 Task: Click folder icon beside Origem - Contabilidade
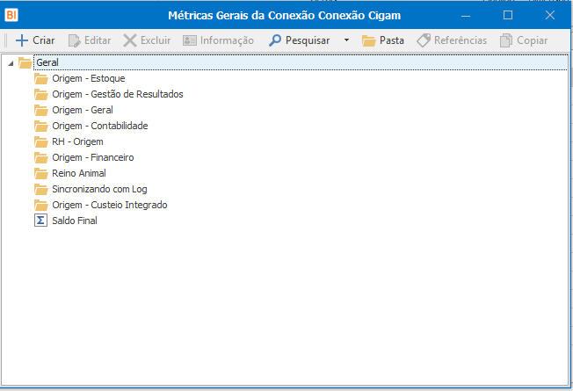point(41,126)
